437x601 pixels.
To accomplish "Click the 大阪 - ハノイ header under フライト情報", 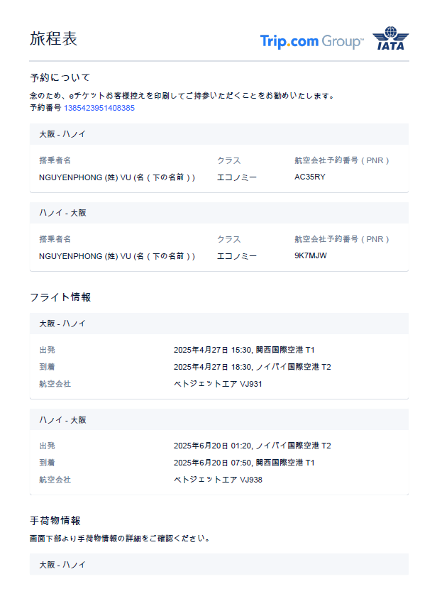I will 62,324.
